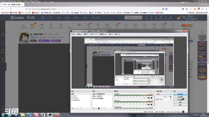
Task: Open Firefox from the Windows taskbar
Action: (x=57, y=115)
